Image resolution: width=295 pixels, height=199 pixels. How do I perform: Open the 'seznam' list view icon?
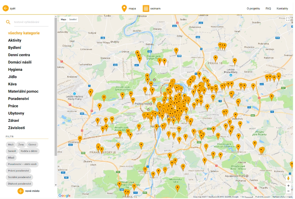(146, 9)
